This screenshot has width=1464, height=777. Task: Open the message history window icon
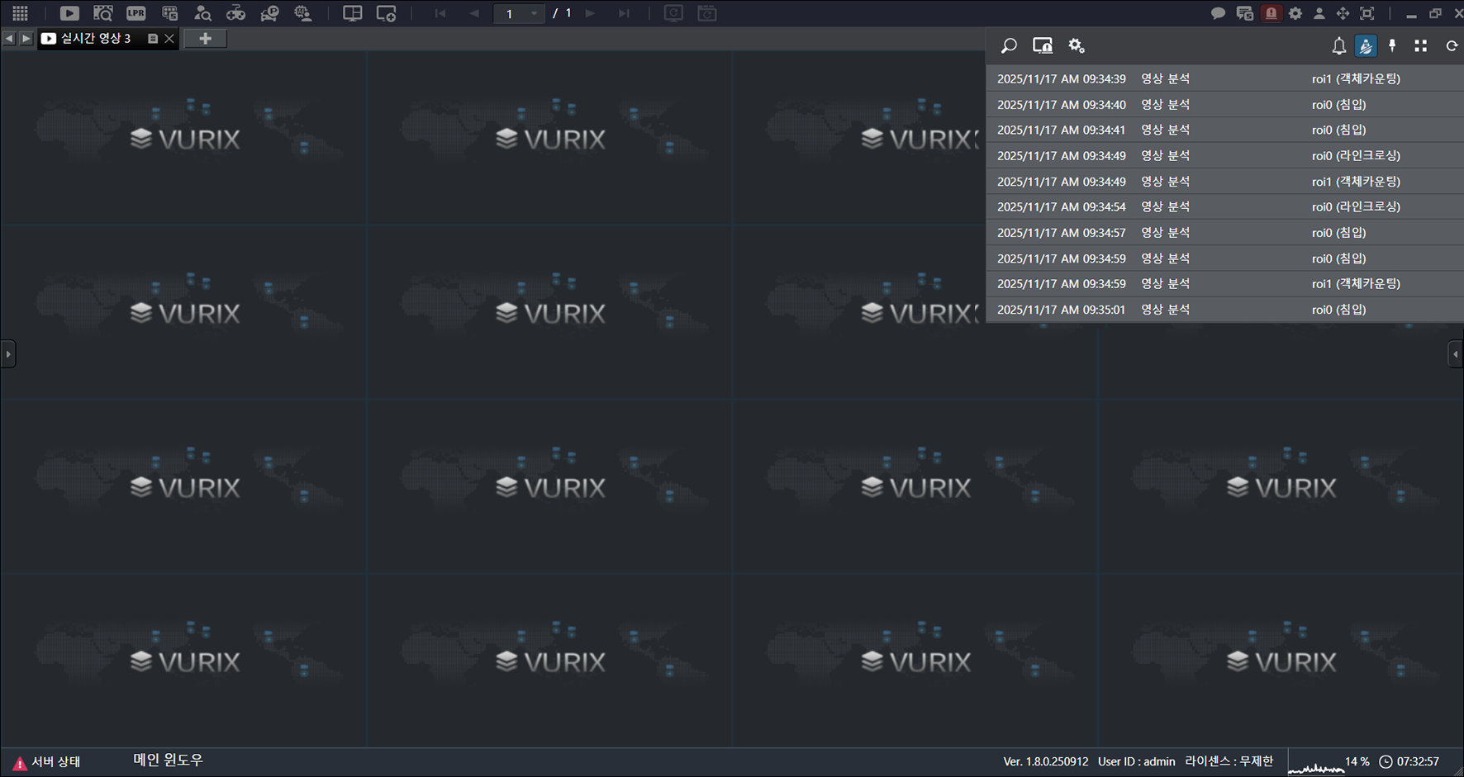[1244, 13]
